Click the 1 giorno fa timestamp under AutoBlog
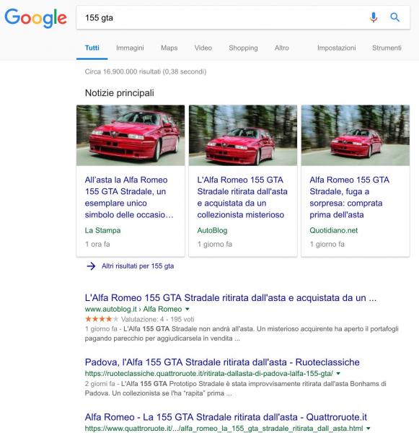419x433 pixels. point(215,244)
